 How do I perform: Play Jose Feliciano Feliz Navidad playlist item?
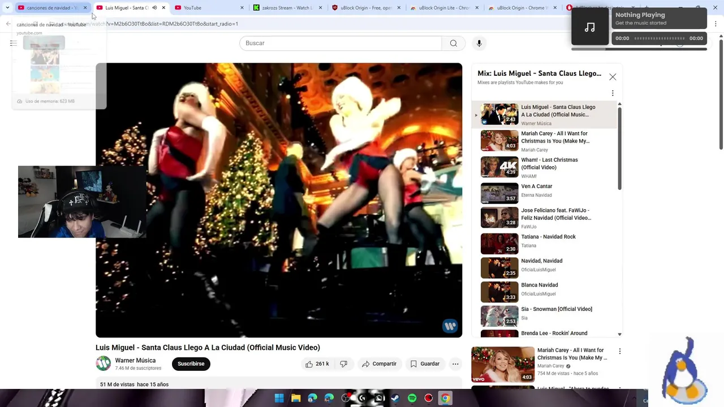point(544,218)
